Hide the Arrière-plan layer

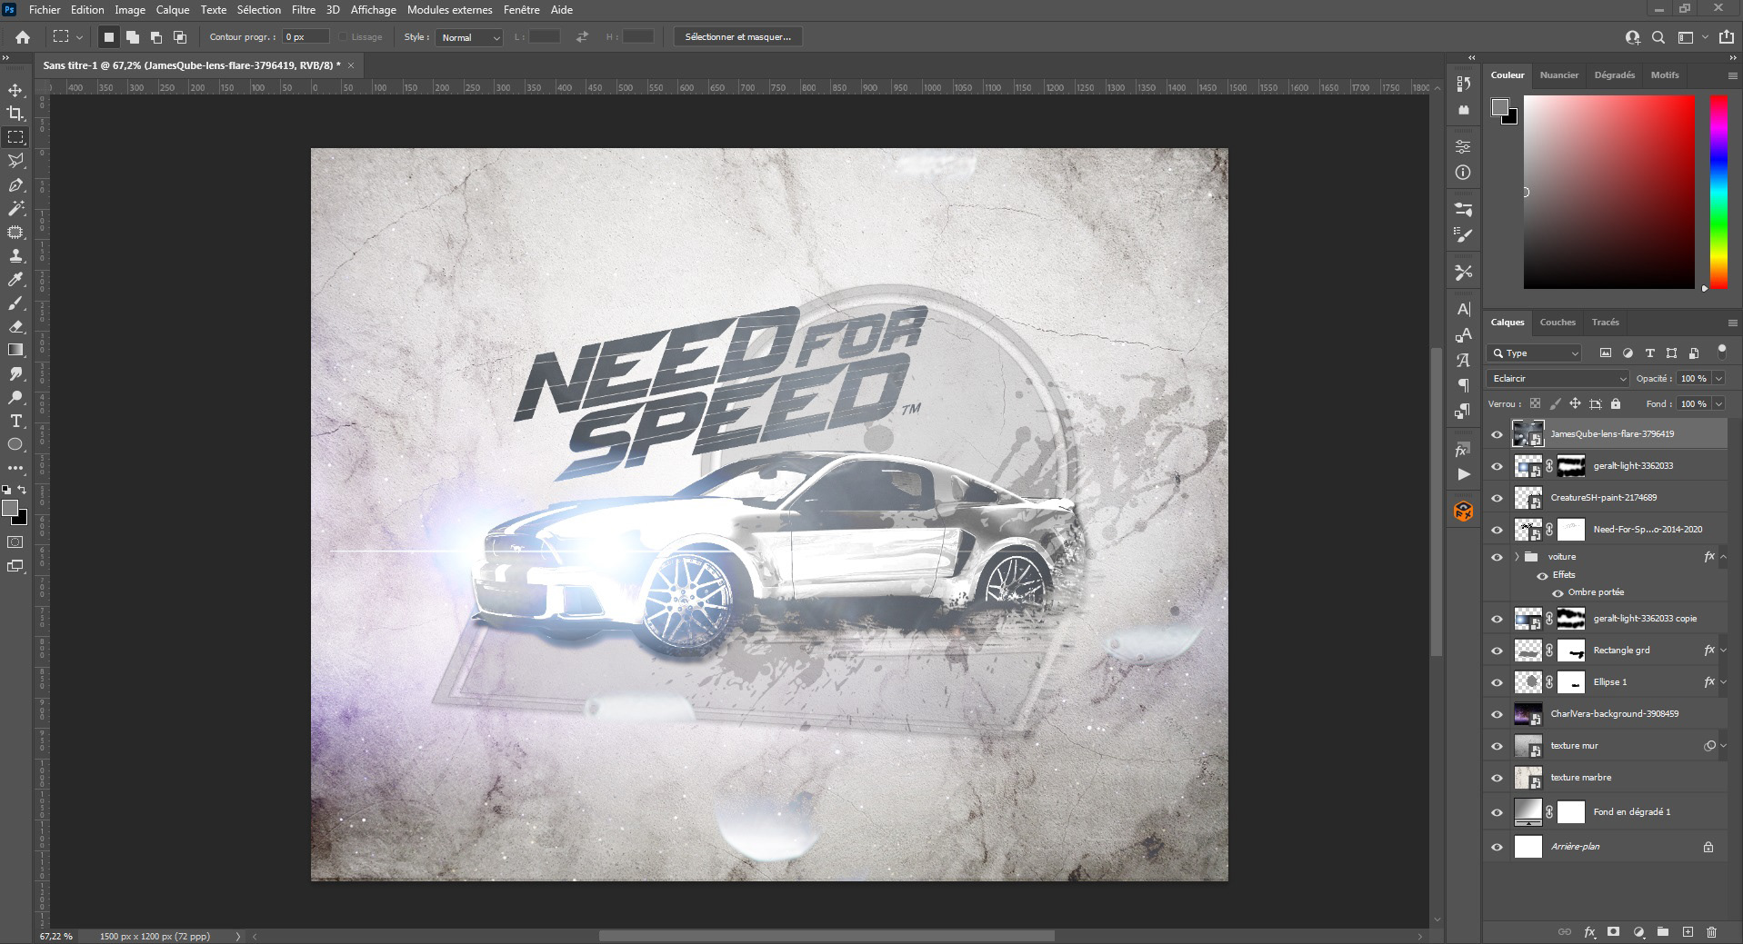(1497, 847)
